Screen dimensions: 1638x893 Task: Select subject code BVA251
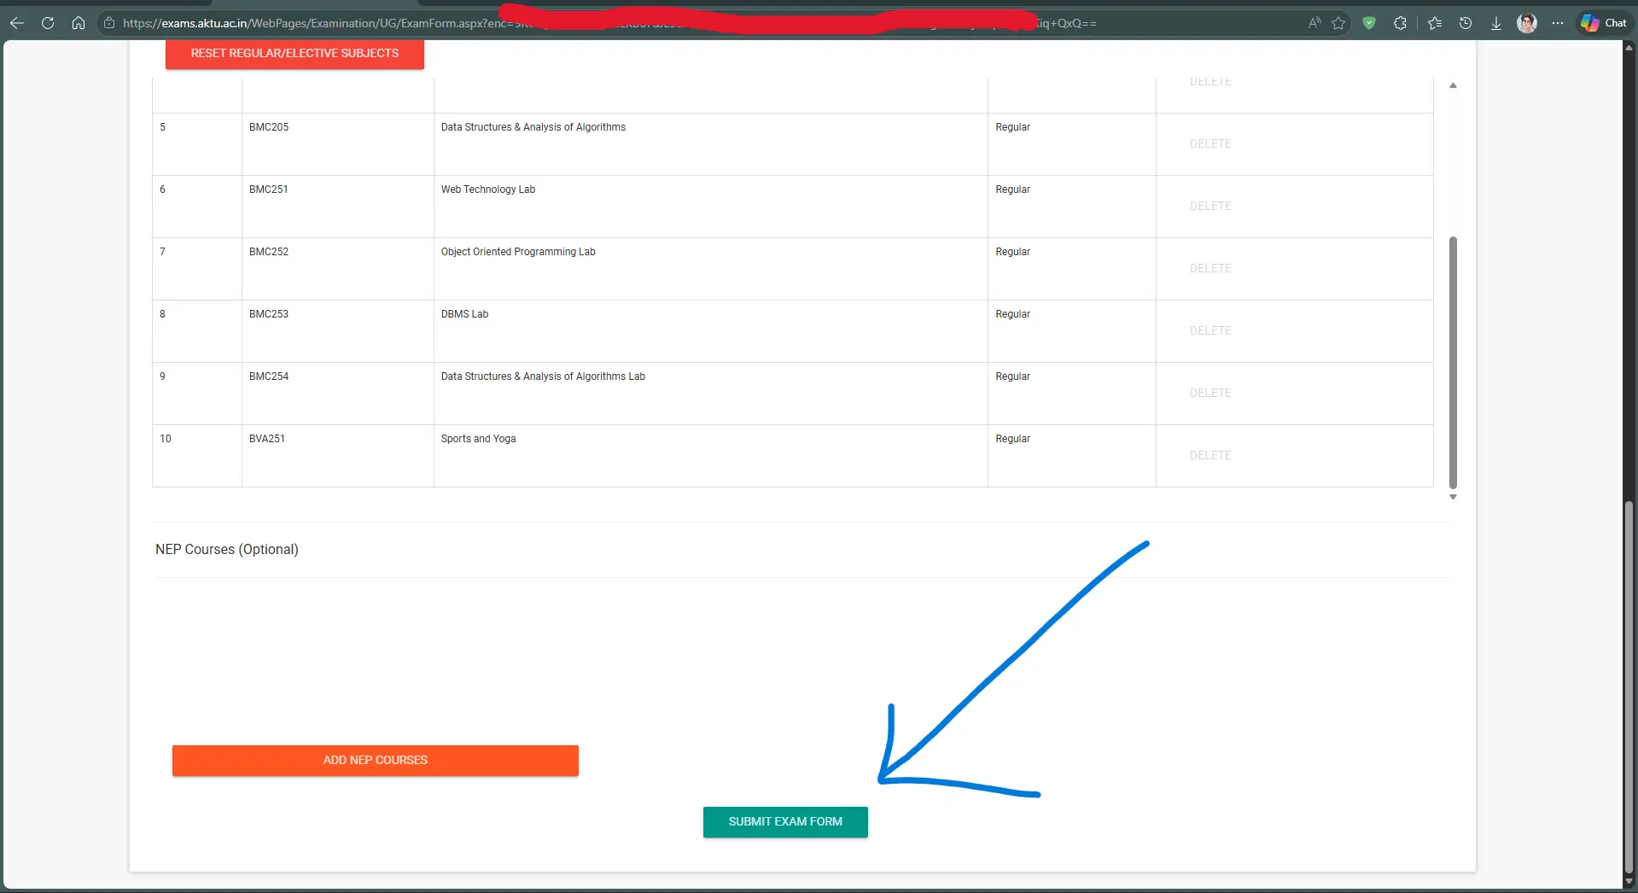[x=267, y=439]
